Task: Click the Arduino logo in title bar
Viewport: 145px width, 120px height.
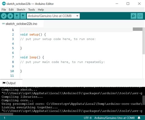Action: tap(4, 4)
